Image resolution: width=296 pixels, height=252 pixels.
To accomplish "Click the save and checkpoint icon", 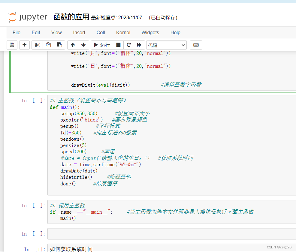I will click(x=12, y=45).
